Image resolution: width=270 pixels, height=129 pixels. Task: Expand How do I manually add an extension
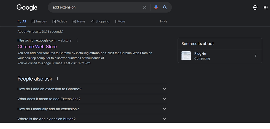pyautogui.click(x=92, y=109)
